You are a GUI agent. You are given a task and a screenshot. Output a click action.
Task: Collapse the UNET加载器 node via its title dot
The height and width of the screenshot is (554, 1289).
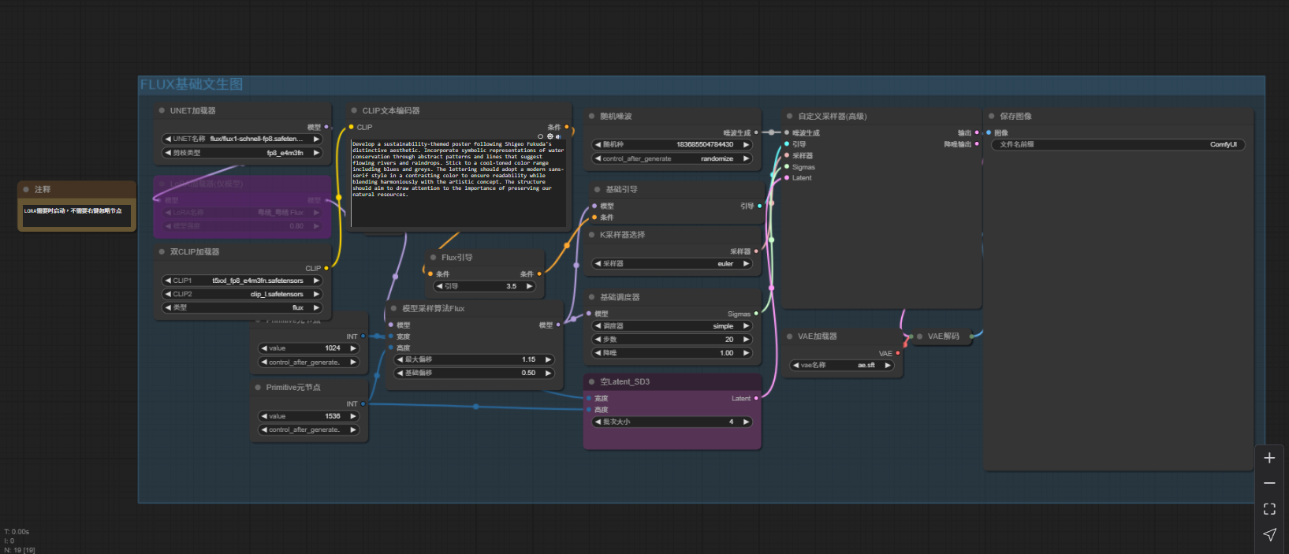(162, 111)
